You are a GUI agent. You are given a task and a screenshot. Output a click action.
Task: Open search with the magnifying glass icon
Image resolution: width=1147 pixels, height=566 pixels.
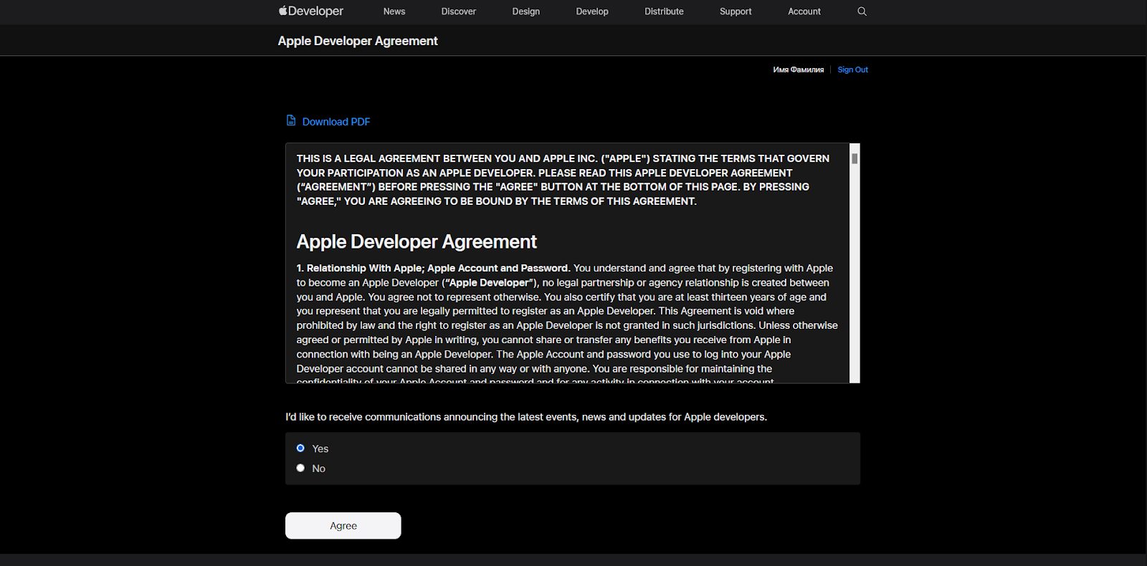pos(862,11)
